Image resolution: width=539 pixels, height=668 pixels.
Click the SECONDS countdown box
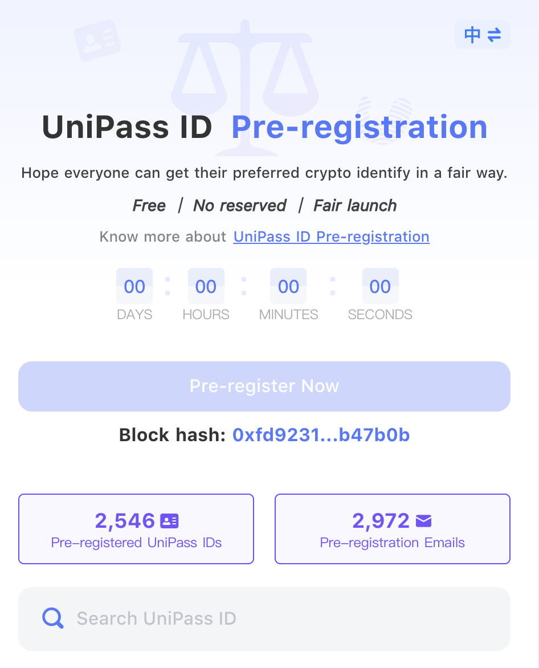point(380,286)
